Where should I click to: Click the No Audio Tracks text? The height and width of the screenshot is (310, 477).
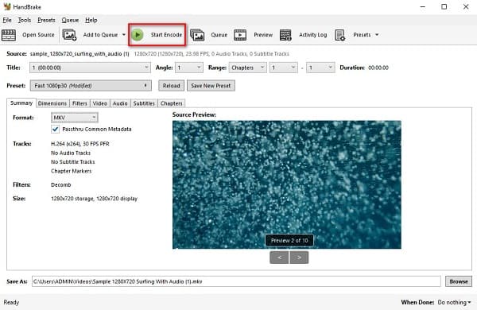click(x=71, y=153)
